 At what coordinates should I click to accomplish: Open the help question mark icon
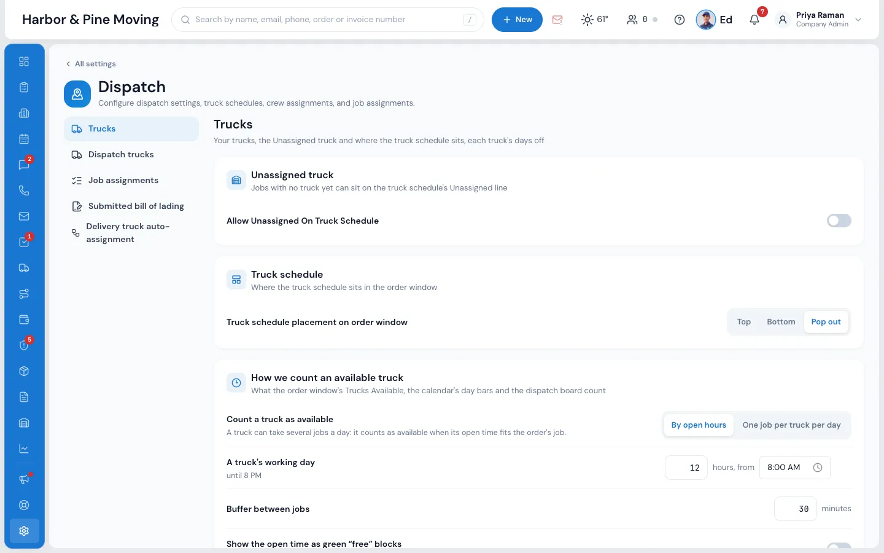pyautogui.click(x=680, y=20)
